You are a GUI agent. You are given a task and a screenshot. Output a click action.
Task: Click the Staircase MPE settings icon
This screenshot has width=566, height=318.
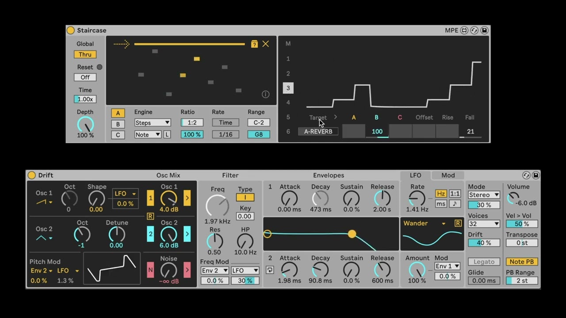(464, 30)
